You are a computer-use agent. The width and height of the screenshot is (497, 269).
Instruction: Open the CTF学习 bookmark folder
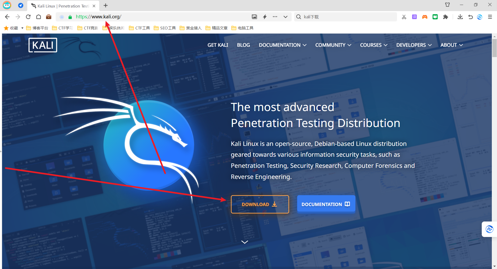(x=62, y=28)
